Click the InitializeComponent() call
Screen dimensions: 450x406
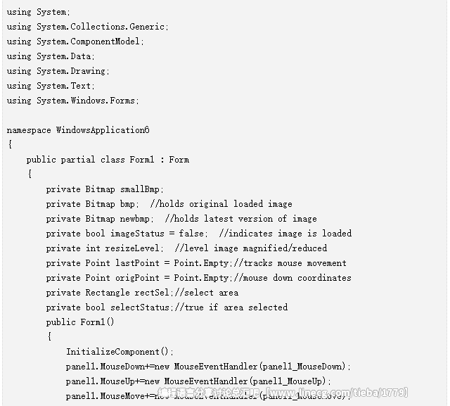click(120, 352)
